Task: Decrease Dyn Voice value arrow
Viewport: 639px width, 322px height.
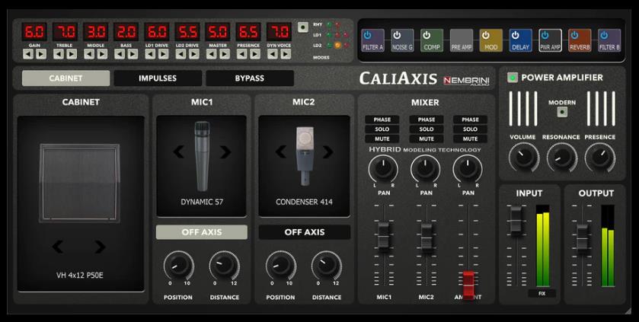Action: coord(272,54)
